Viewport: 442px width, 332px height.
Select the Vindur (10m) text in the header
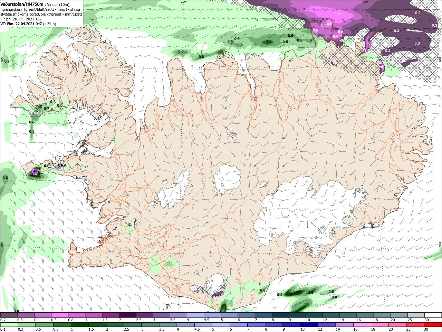59,4
